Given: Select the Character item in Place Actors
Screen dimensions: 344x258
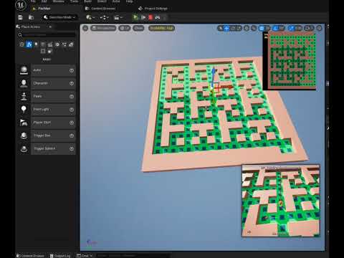Looking at the screenshot, I should pos(47,83).
